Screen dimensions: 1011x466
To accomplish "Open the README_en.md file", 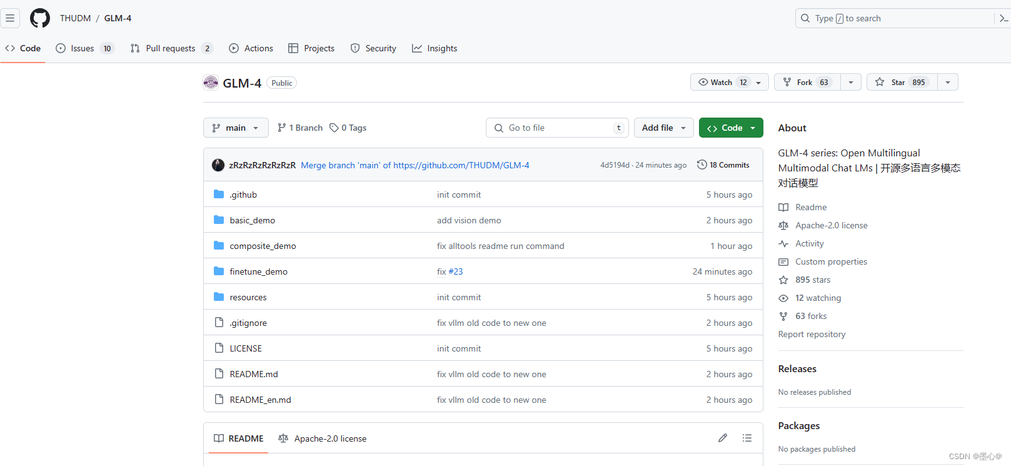I will [x=260, y=400].
